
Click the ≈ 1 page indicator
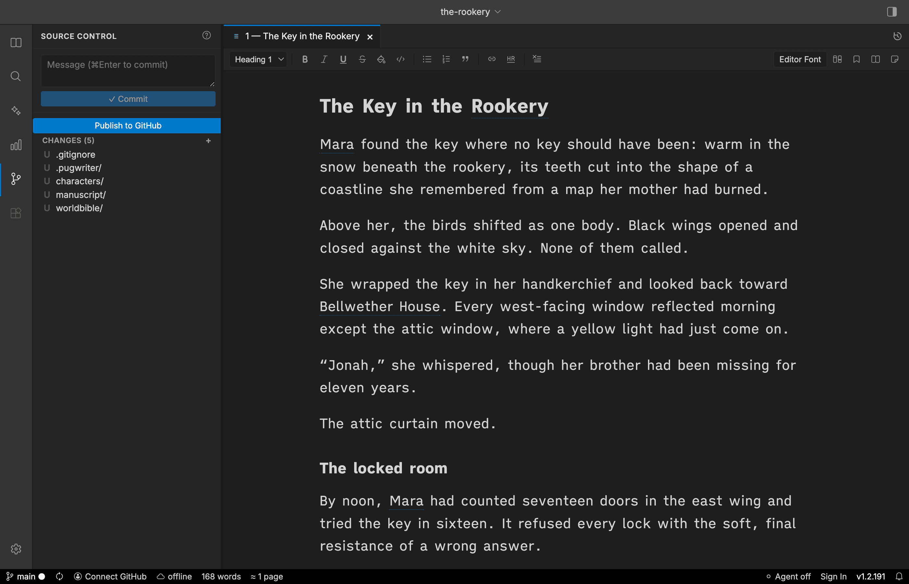tap(267, 577)
